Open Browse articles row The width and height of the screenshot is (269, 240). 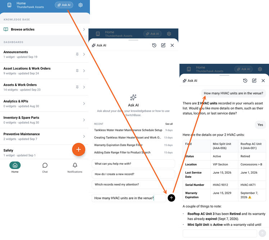pos(44,30)
